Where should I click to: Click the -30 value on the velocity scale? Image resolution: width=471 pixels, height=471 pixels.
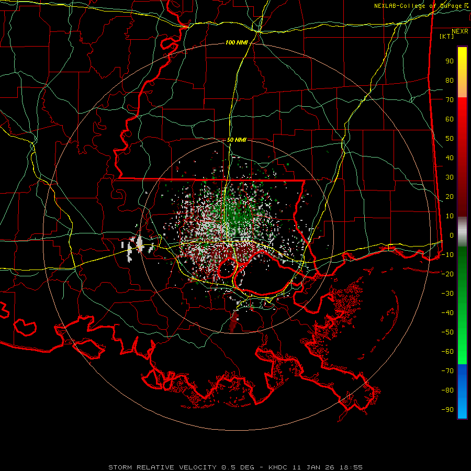pos(447,293)
